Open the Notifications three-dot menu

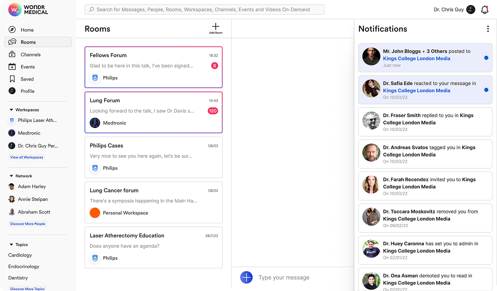pyautogui.click(x=487, y=29)
